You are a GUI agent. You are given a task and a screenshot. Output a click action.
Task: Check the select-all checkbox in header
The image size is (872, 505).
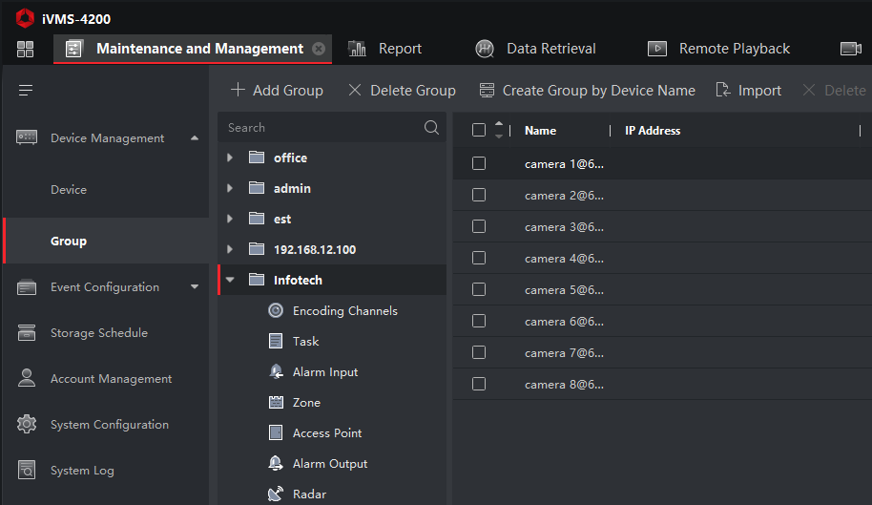click(479, 131)
